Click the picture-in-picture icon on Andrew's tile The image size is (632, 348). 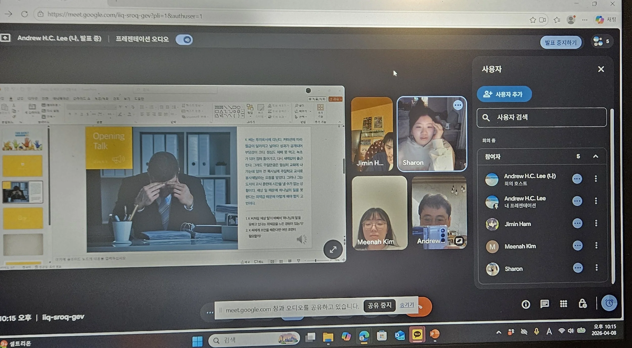[x=459, y=240]
